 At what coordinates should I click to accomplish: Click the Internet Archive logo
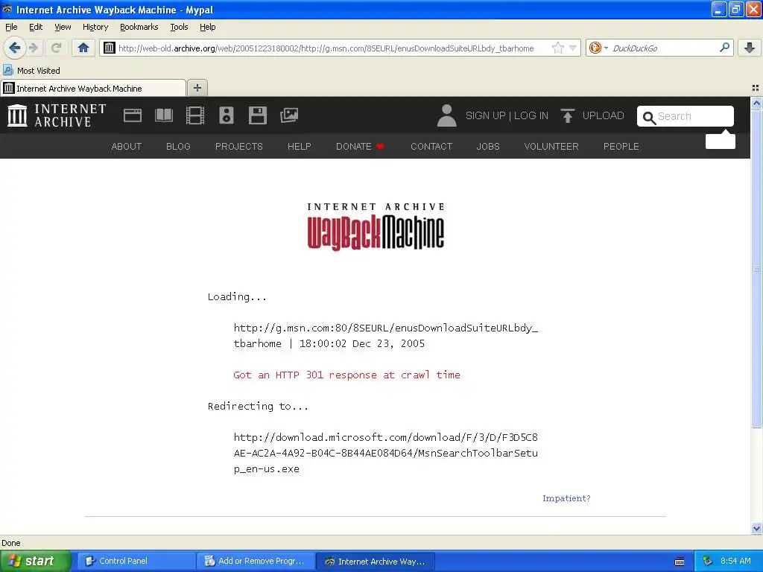(x=57, y=115)
